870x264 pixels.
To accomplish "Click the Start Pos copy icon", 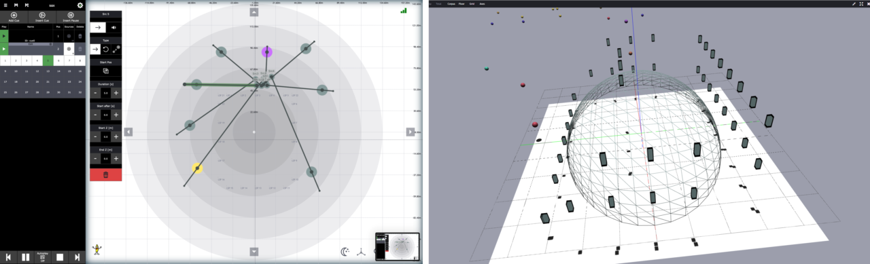I will [x=105, y=71].
